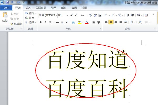
Task: Align text left icon
Action: [x=106, y=22]
